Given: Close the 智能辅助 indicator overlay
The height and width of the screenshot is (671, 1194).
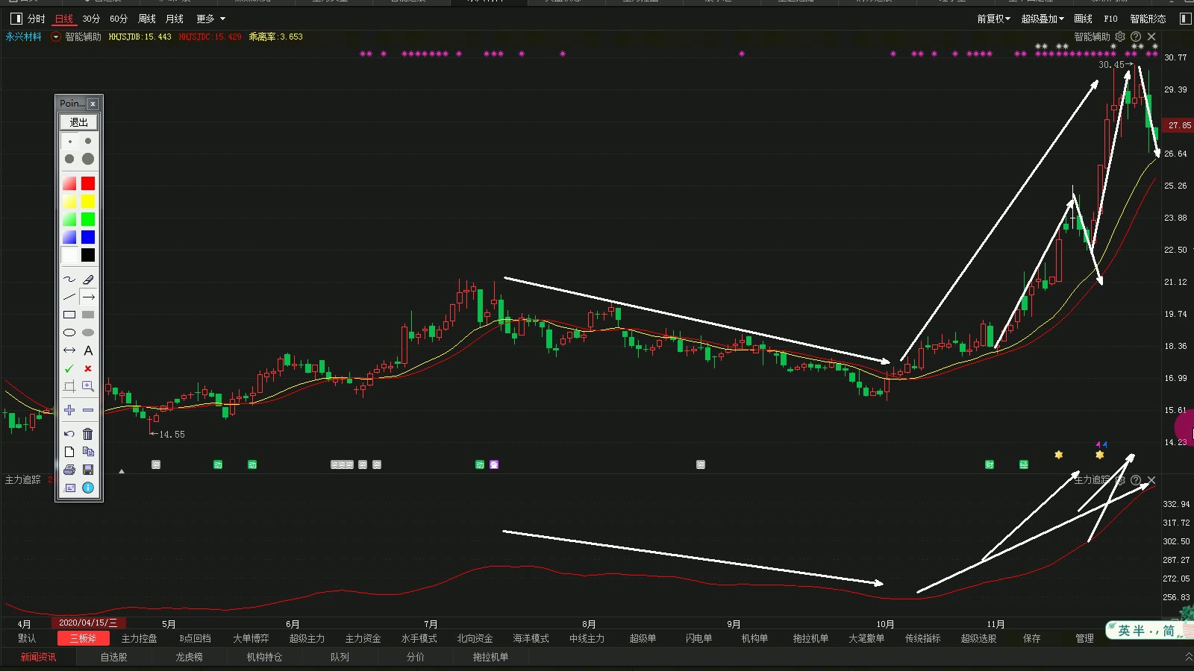Looking at the screenshot, I should (1151, 37).
